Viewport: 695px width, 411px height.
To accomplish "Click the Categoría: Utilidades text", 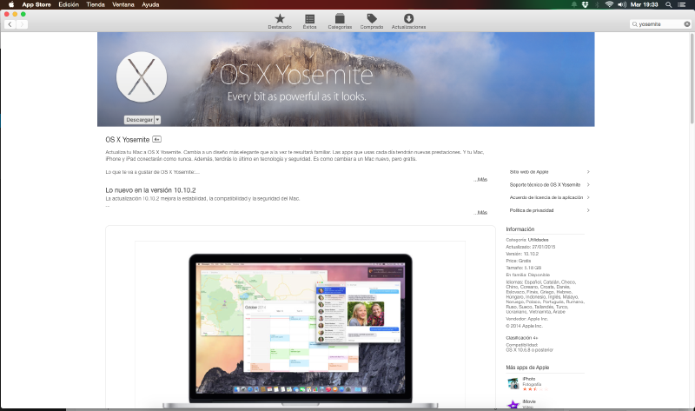I will click(x=527, y=240).
